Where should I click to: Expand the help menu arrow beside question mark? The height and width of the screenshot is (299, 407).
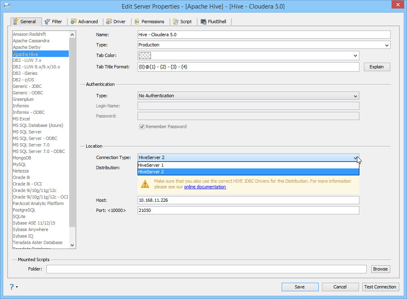[x=17, y=287]
